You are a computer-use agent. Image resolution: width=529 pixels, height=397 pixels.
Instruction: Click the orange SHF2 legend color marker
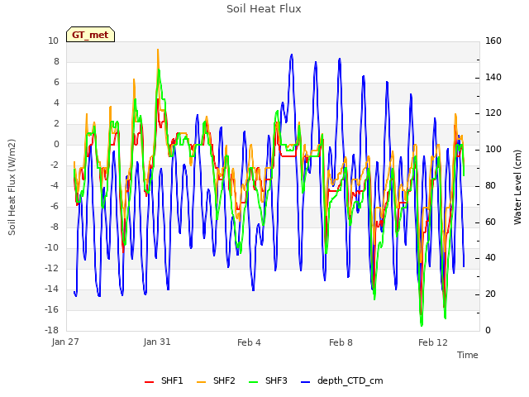click(x=201, y=382)
